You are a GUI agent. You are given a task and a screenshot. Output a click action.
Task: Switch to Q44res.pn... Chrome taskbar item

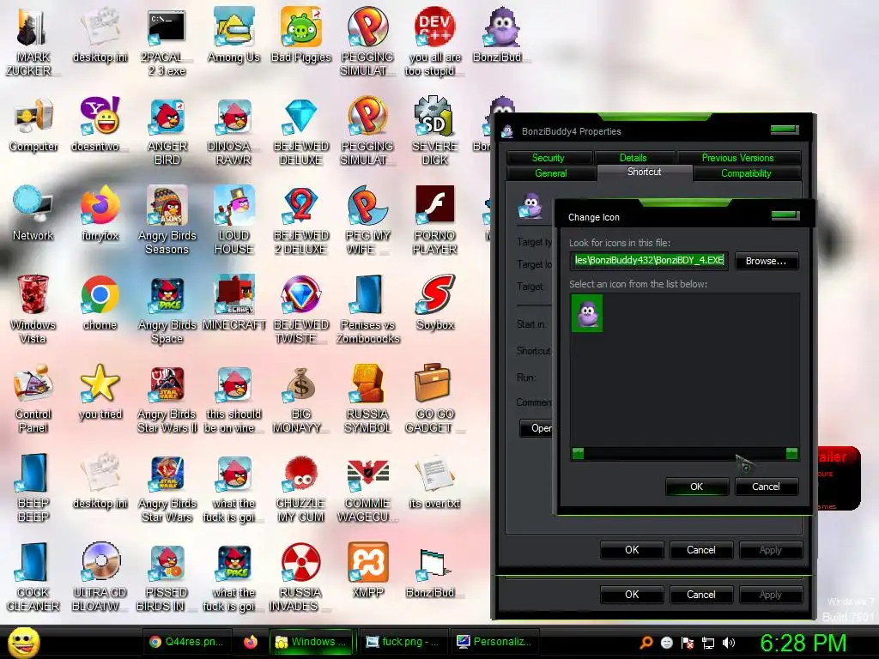click(188, 642)
